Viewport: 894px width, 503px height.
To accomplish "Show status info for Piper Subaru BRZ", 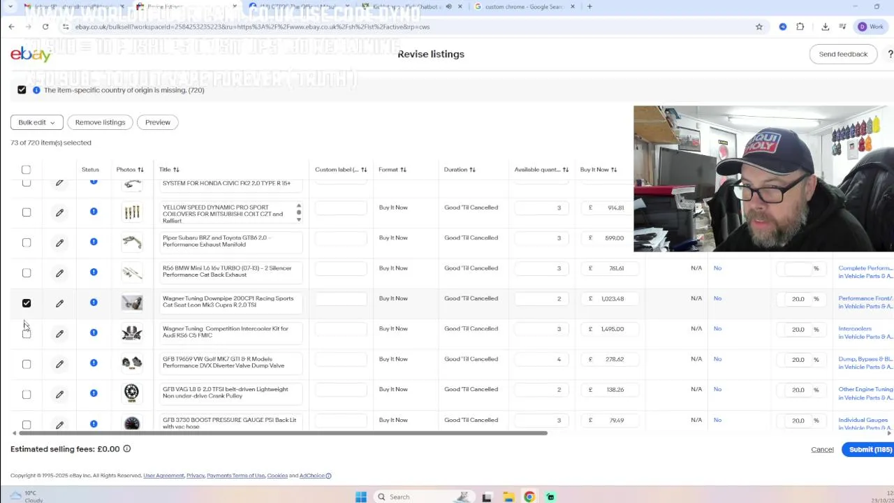I will 94,242.
